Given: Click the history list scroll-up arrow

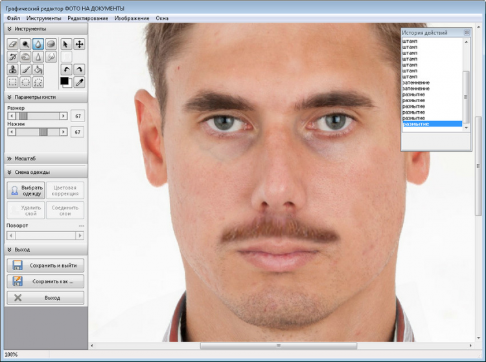Looking at the screenshot, I should pos(467,41).
